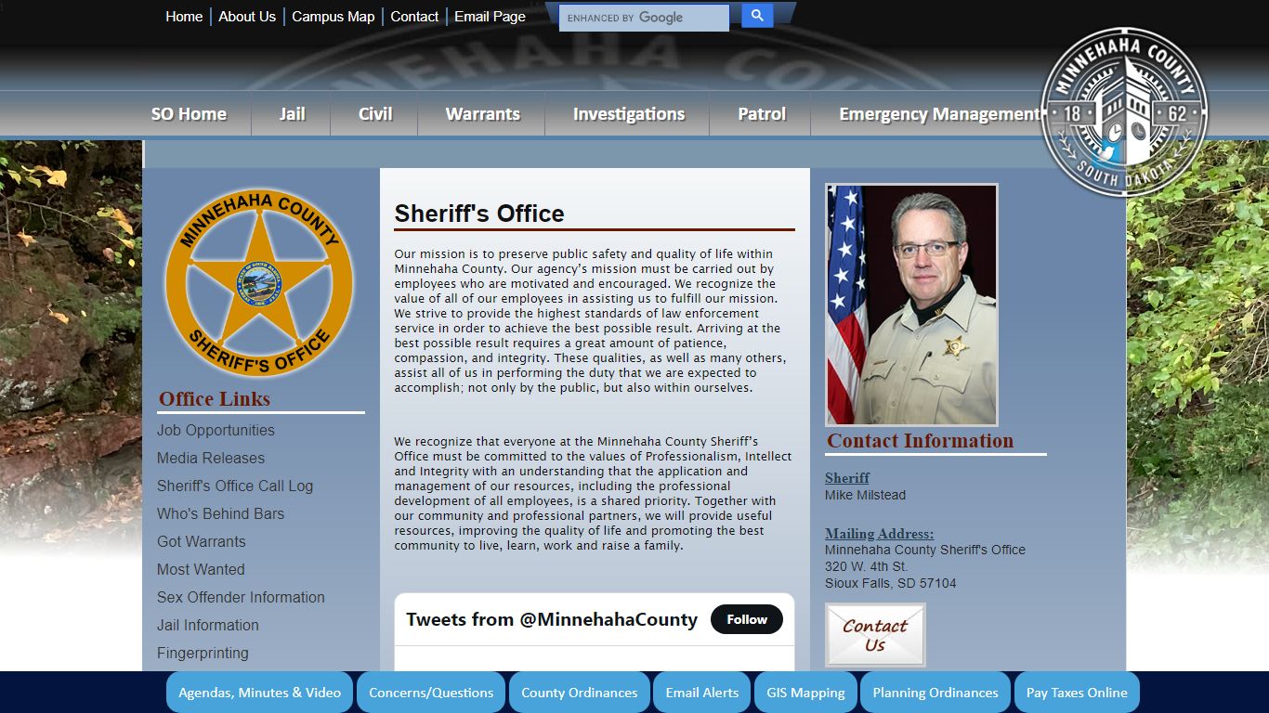Screen dimensions: 1269x713
Task: Open Email Alerts button
Action: coord(702,693)
